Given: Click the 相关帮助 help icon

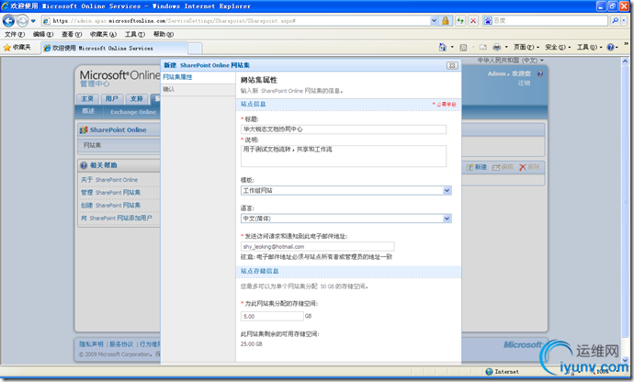Looking at the screenshot, I should [x=84, y=165].
